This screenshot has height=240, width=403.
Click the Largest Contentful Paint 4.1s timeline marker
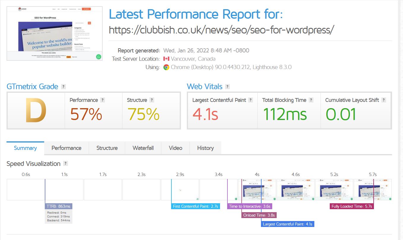[x=288, y=224]
